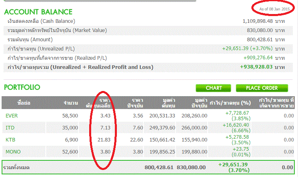Click the Cash Balance amount 1,109,898.48

click(x=258, y=21)
